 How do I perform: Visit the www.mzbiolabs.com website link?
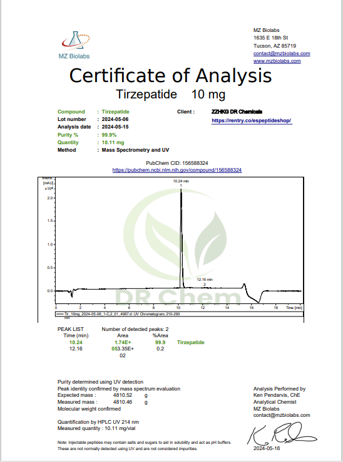coord(277,61)
